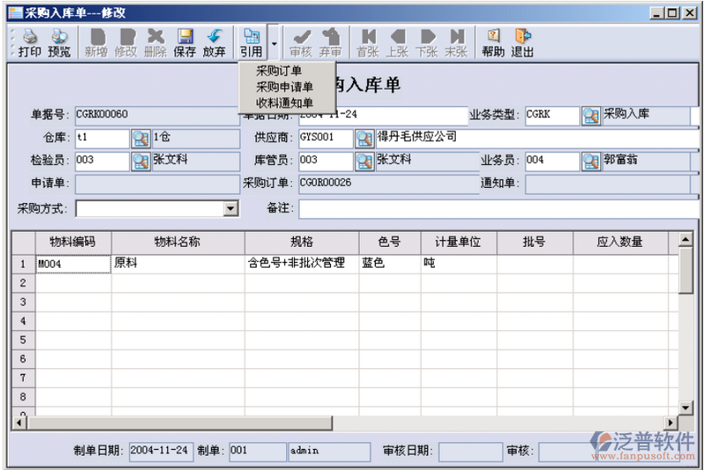Viewport: 704px width, 470px height.
Task: Click the 物料编码 column header
Action: pos(73,242)
